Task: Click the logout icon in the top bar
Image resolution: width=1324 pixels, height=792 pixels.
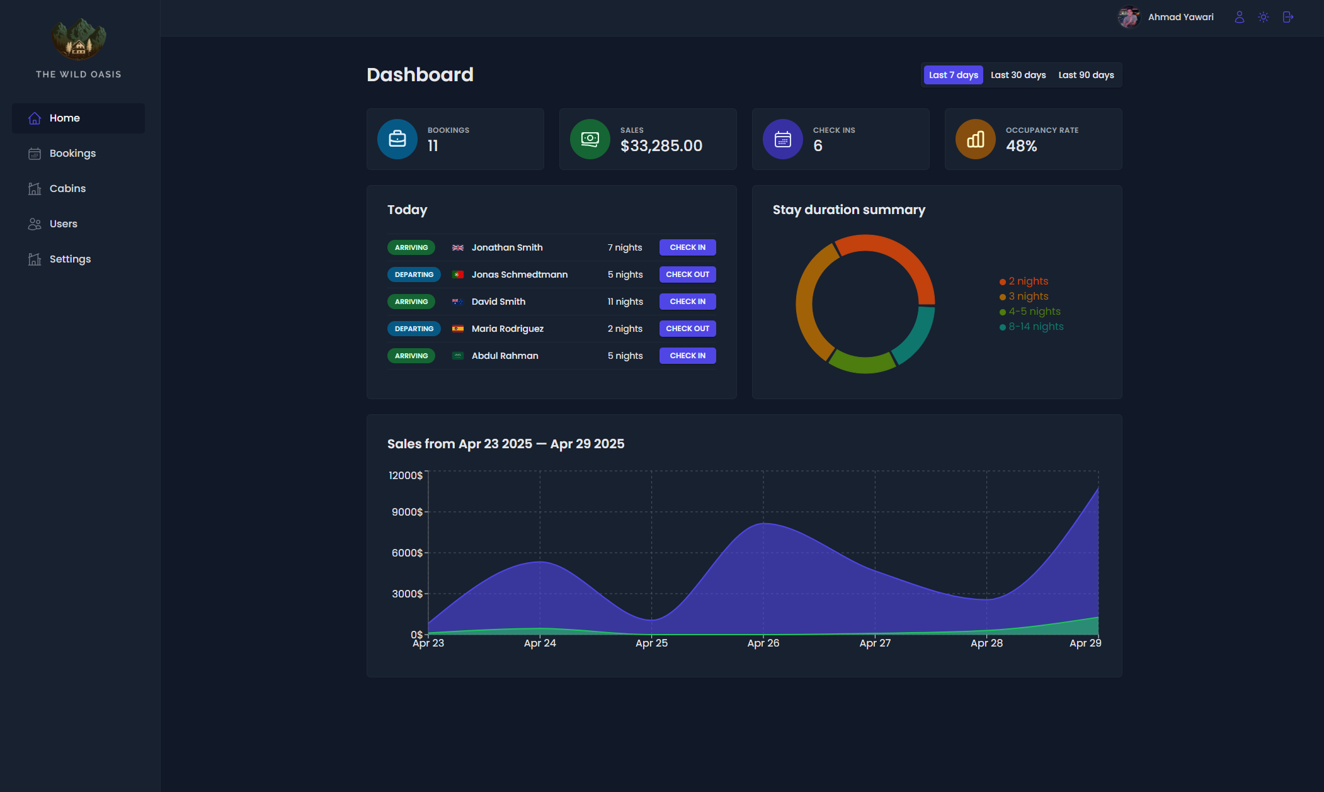Action: click(x=1288, y=17)
